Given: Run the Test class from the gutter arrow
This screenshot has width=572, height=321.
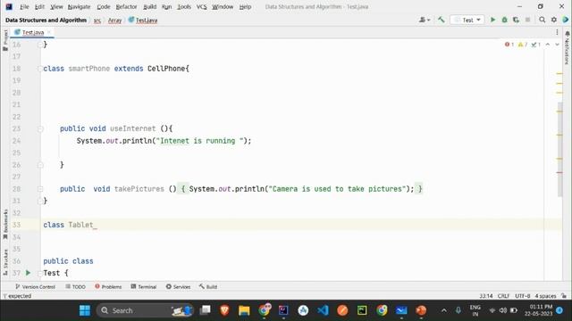Looking at the screenshot, I should pyautogui.click(x=28, y=273).
